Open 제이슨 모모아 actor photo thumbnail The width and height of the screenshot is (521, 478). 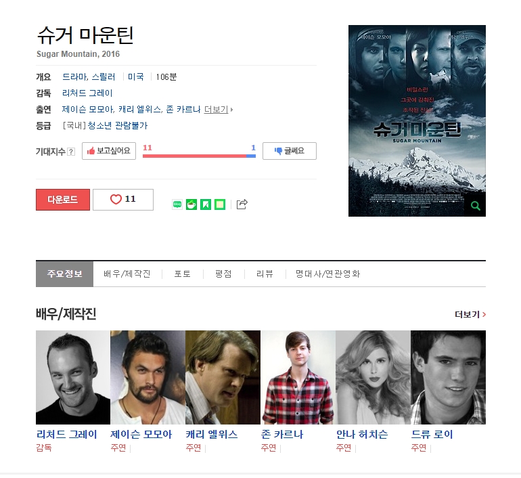(148, 377)
